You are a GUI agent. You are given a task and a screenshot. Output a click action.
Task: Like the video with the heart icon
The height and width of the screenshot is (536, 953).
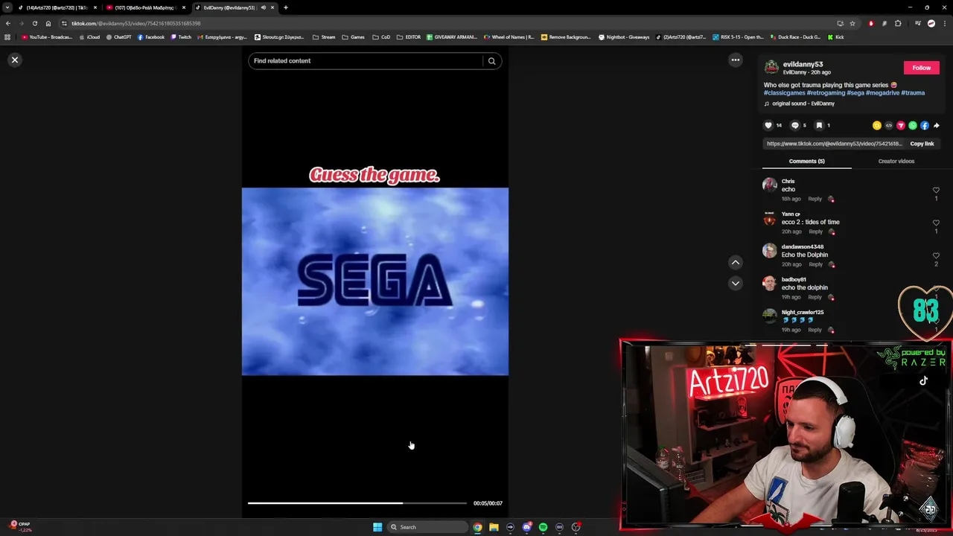coord(768,125)
